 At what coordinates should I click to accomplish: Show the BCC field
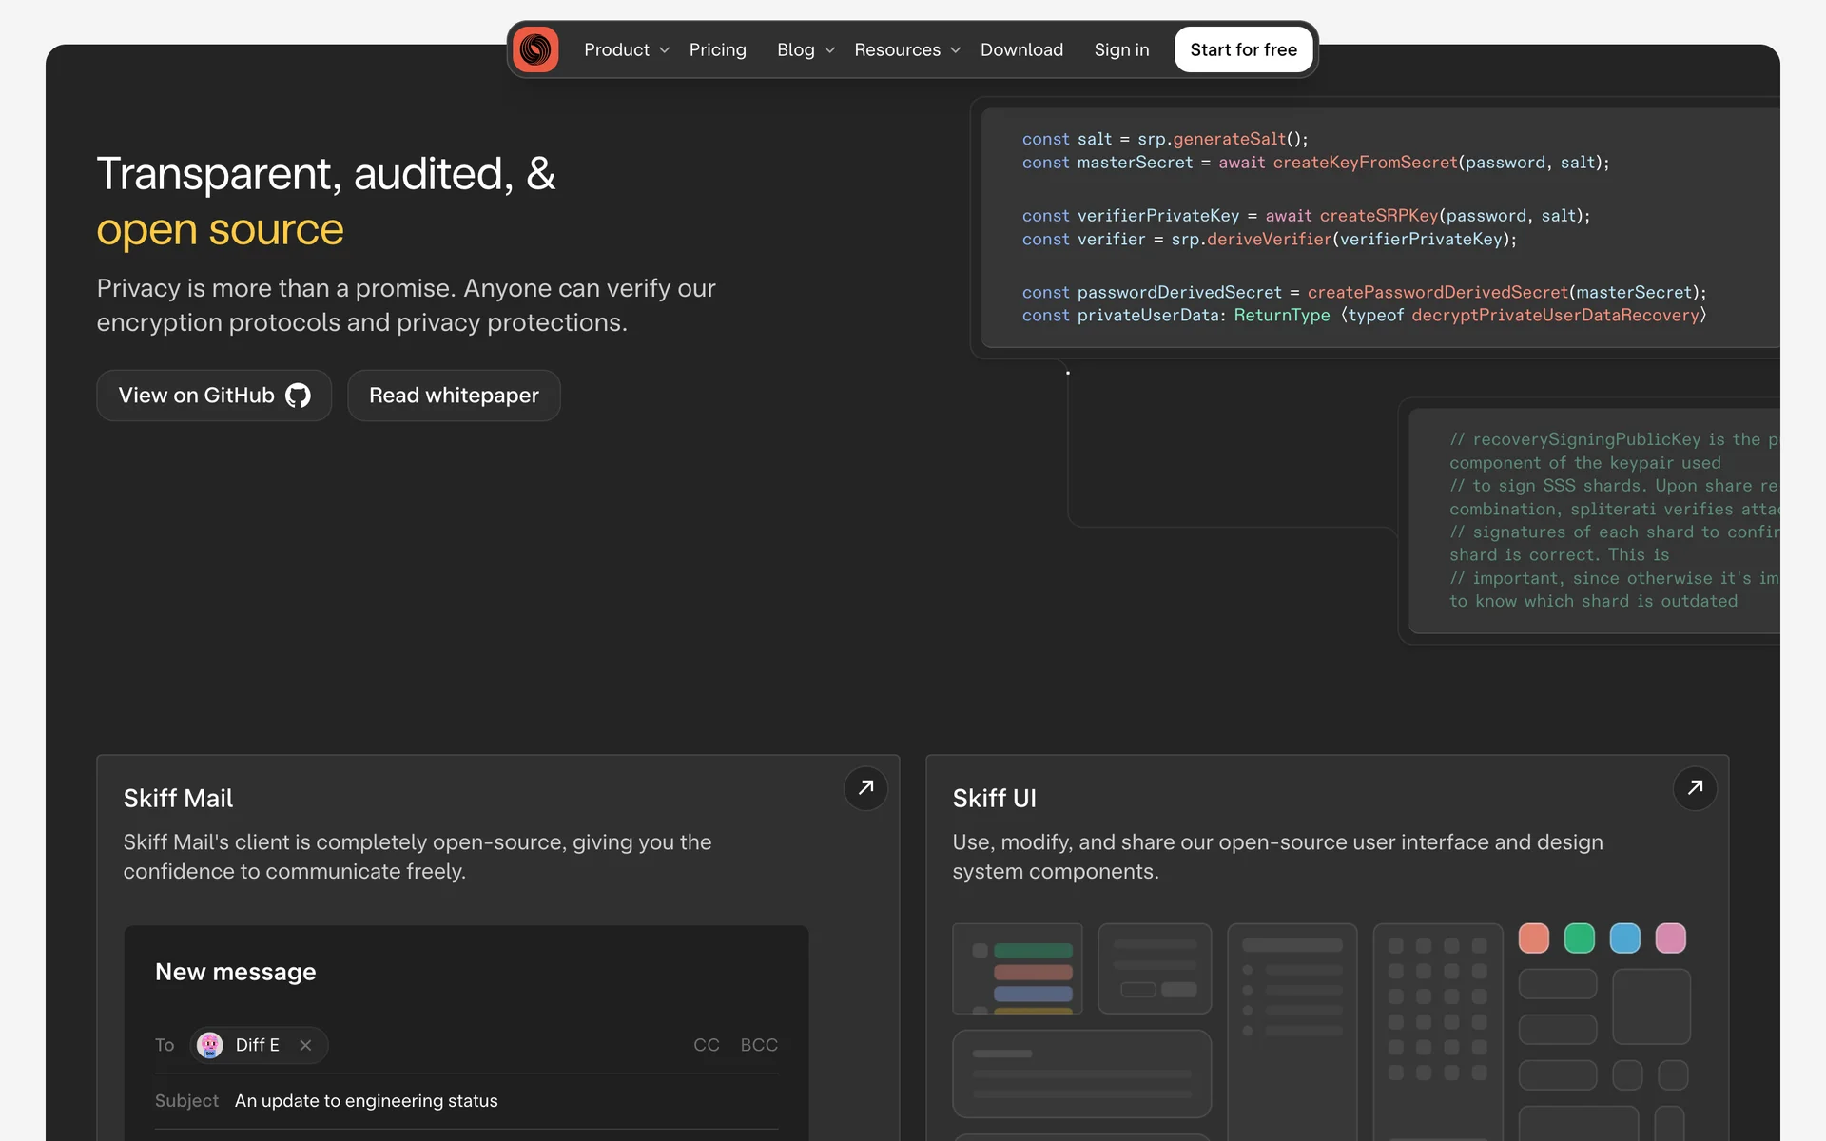click(759, 1045)
